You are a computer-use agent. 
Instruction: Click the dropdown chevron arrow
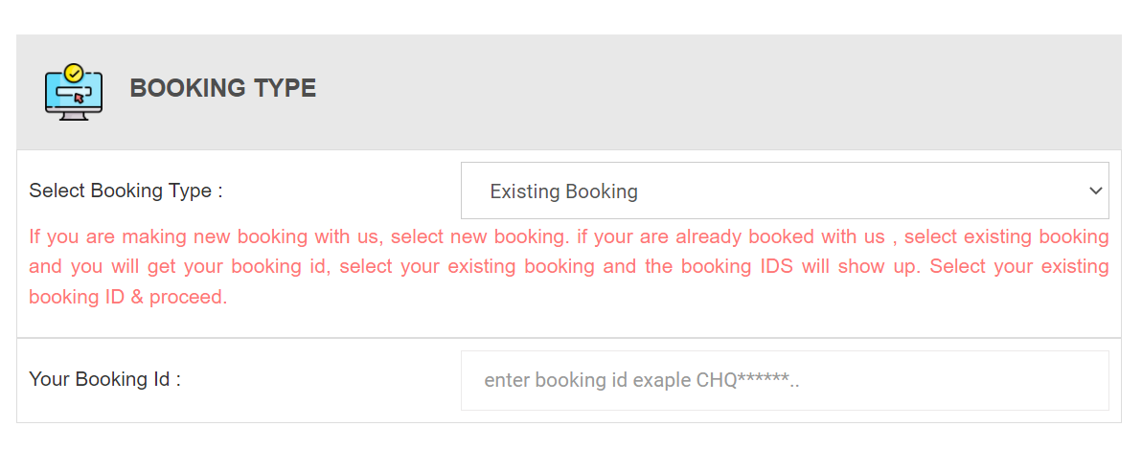tap(1096, 191)
